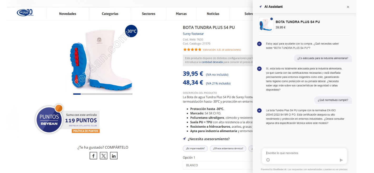Viewport: 374px width, 173px height.
Task: Click the 48,34 € price with IVA
Action: coord(193,83)
